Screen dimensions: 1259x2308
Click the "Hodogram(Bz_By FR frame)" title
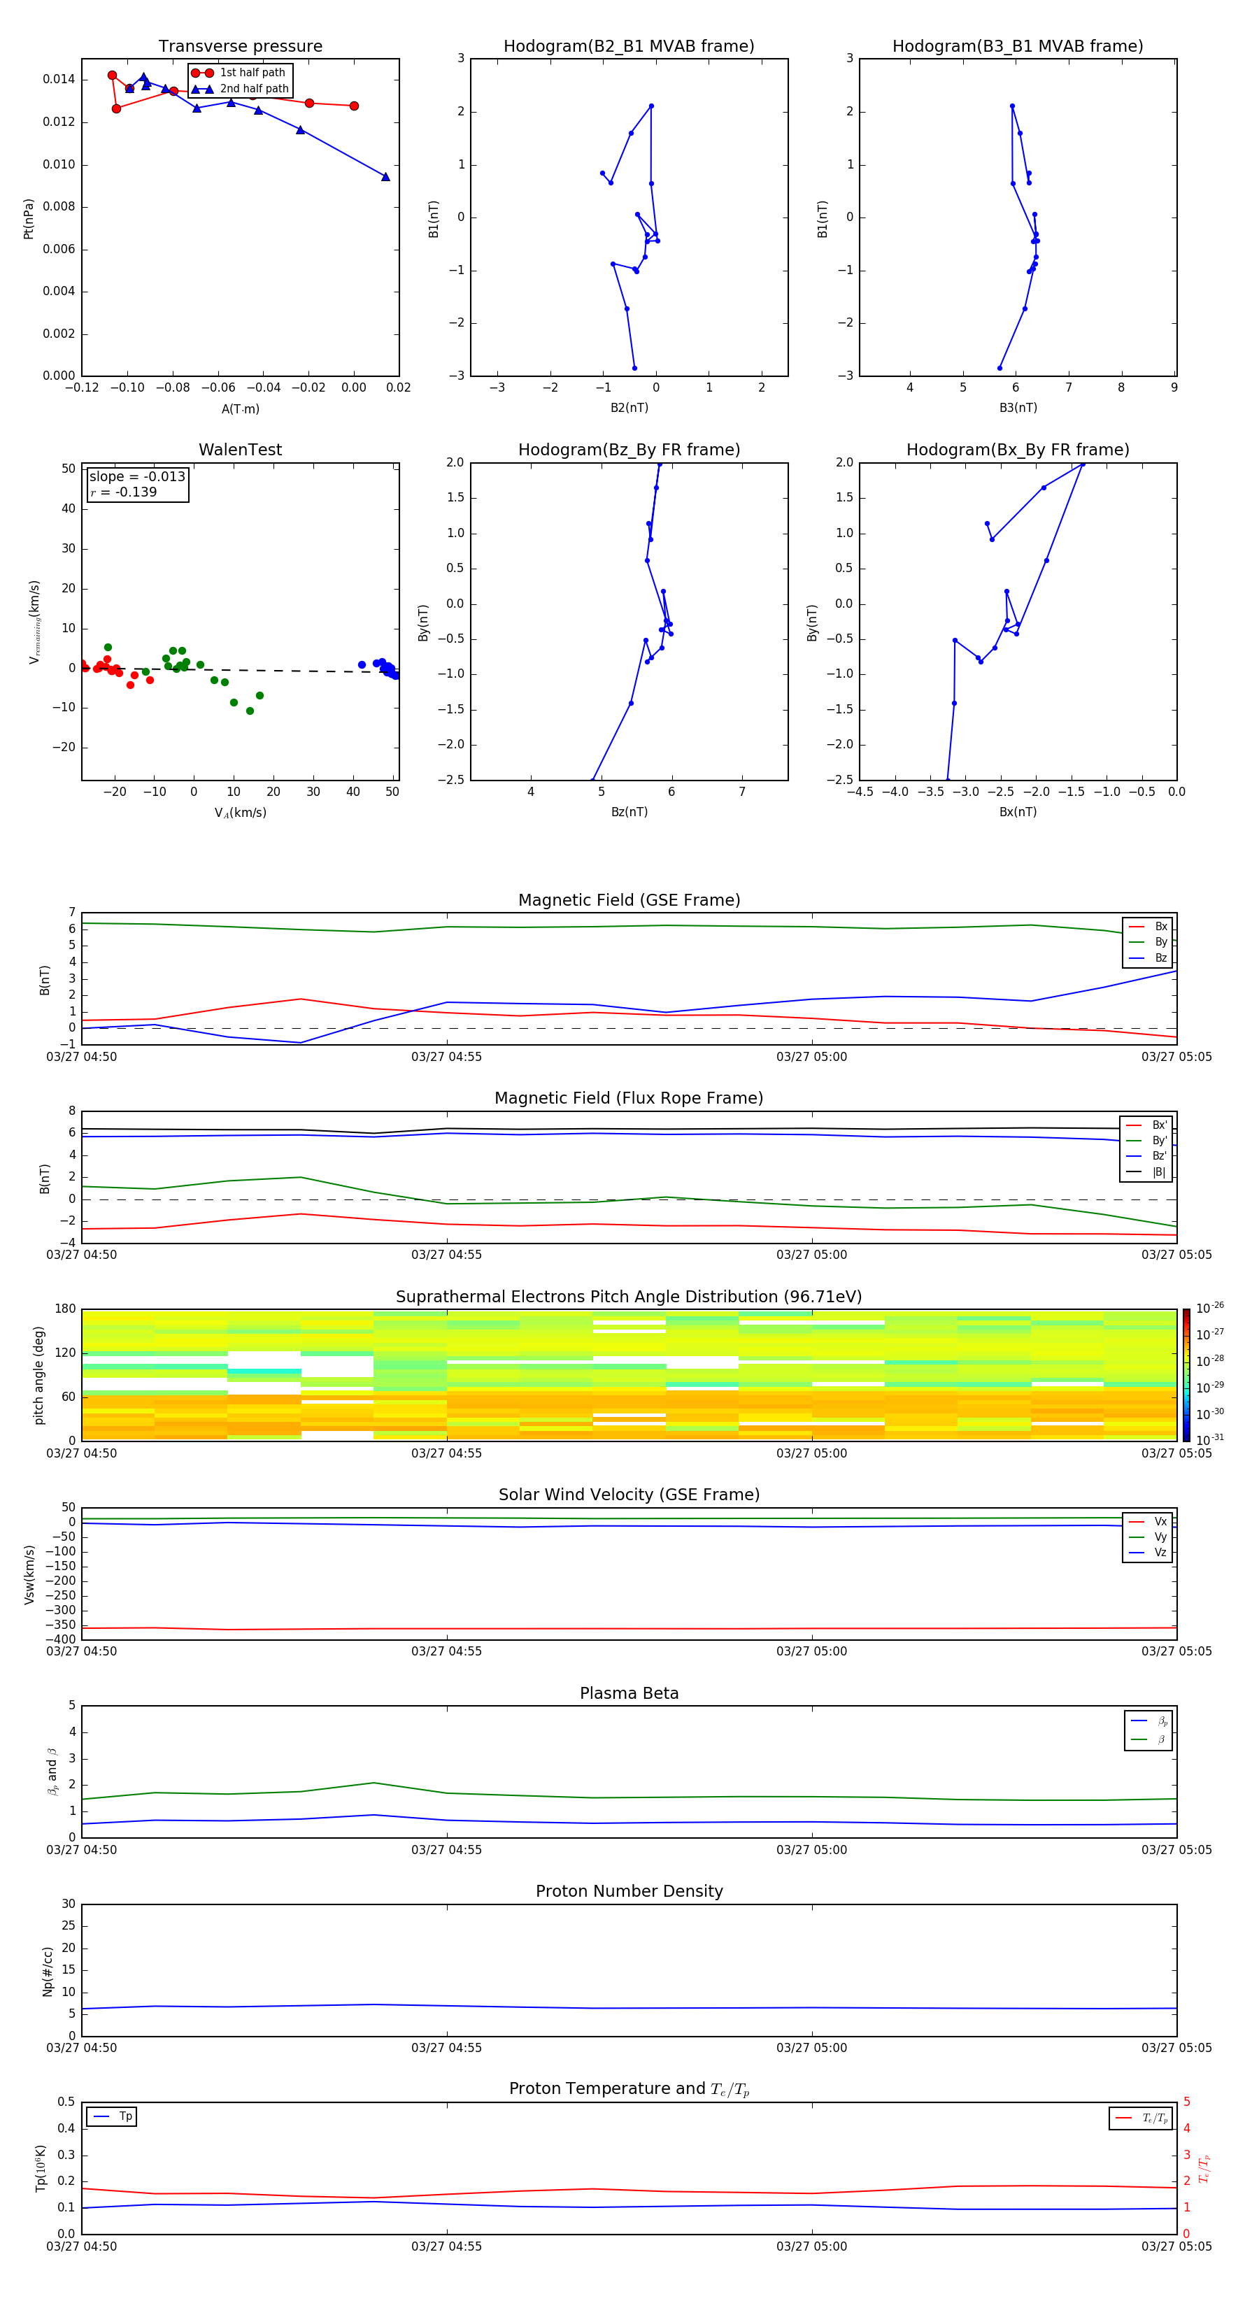(x=629, y=450)
